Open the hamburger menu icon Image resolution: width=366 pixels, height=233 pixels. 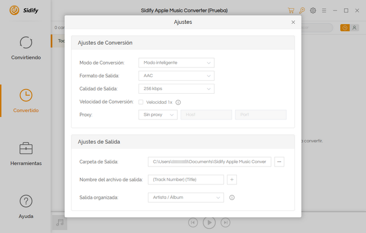point(324,10)
